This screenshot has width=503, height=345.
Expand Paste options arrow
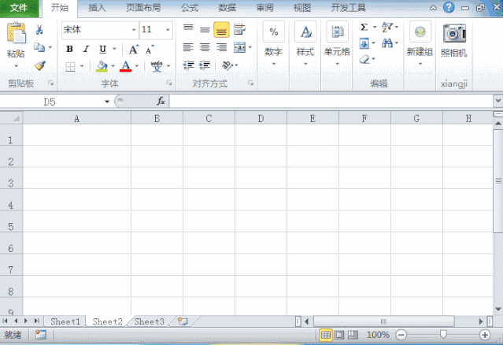[16, 66]
